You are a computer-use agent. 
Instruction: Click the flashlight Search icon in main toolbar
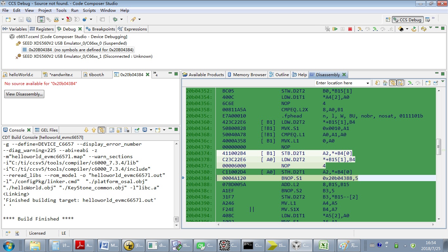(x=133, y=20)
